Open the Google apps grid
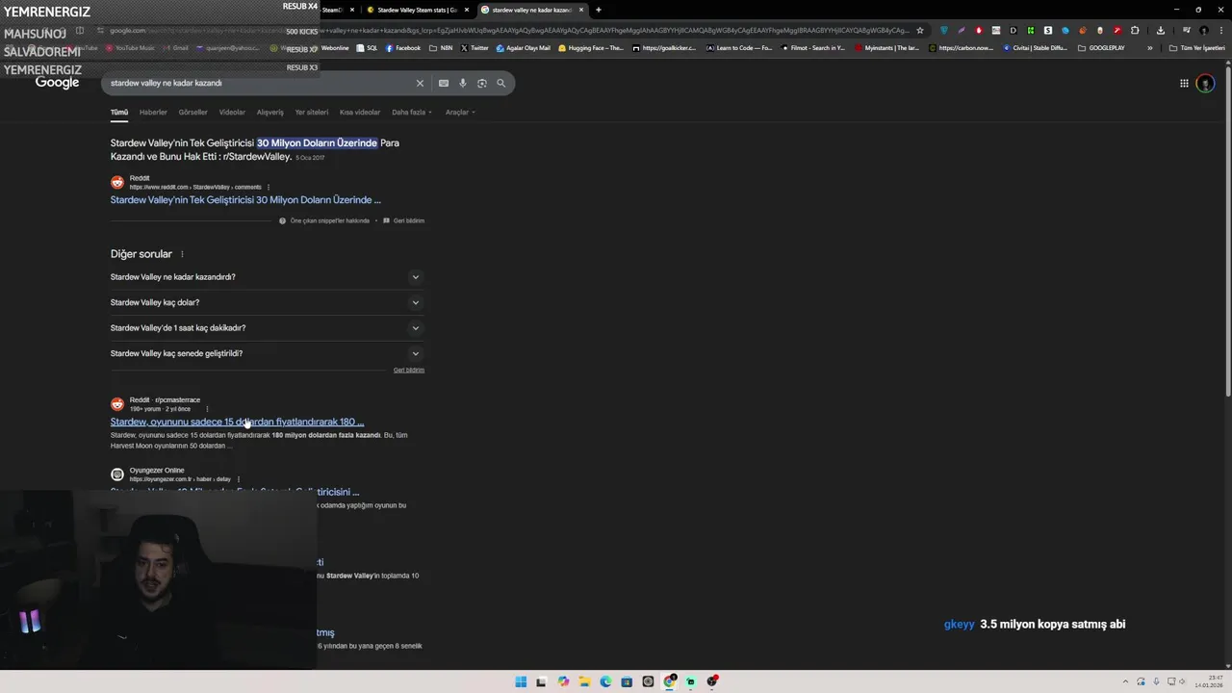 pos(1184,83)
